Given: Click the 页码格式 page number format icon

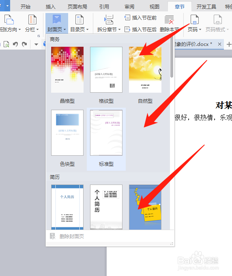Looking at the screenshot, I should [217, 20].
